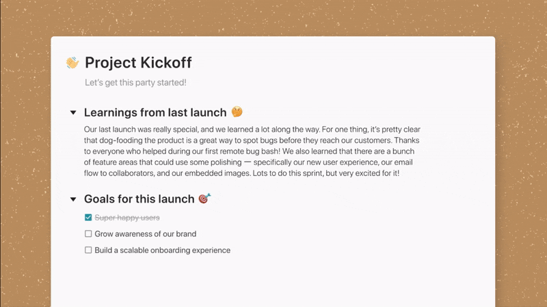Click the thinking face emoji
The width and height of the screenshot is (547, 307).
[x=237, y=112]
